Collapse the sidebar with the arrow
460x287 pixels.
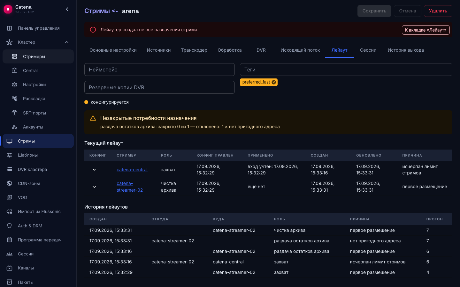coord(67,9)
